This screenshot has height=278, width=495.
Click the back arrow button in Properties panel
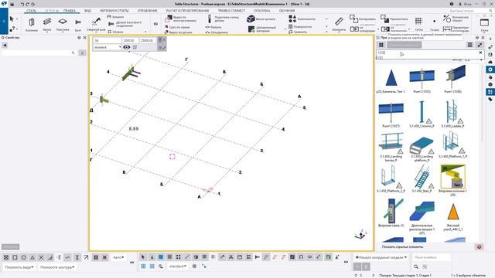[x=5, y=46]
